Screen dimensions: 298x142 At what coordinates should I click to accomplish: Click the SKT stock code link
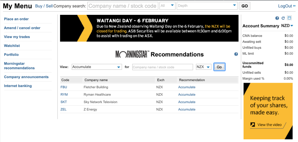coord(64,102)
